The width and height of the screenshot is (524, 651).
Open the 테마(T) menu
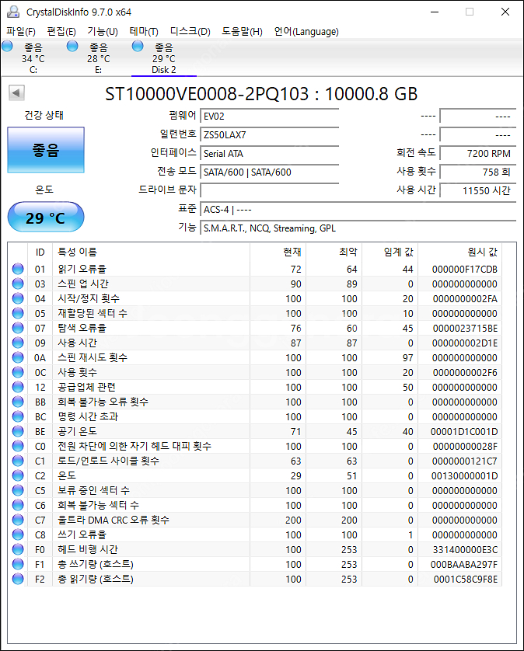click(x=144, y=32)
